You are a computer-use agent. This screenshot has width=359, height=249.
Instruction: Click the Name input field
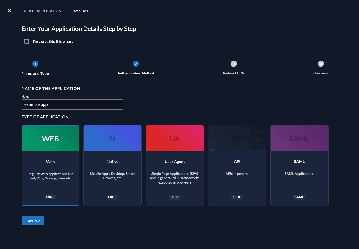click(x=72, y=104)
